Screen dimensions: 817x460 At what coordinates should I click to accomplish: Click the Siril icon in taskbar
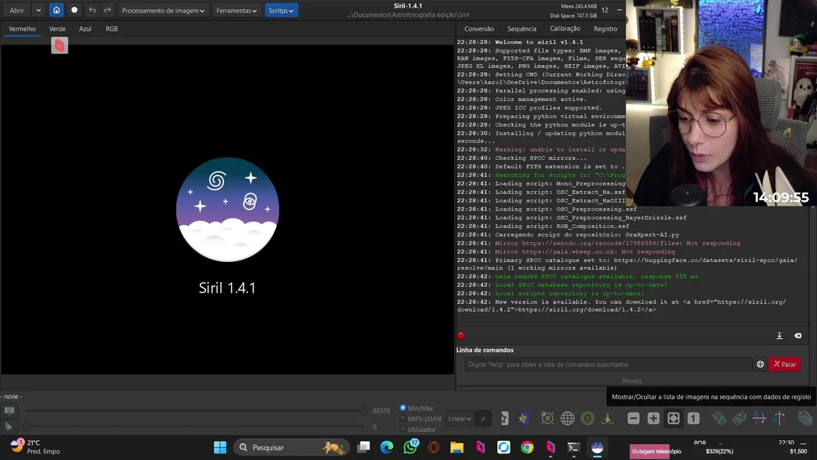pyautogui.click(x=597, y=447)
